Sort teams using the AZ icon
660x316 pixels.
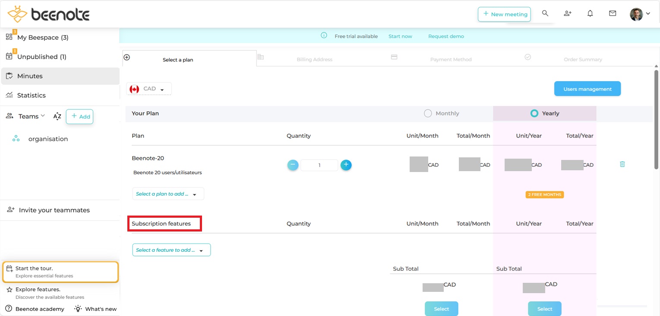coord(57,116)
